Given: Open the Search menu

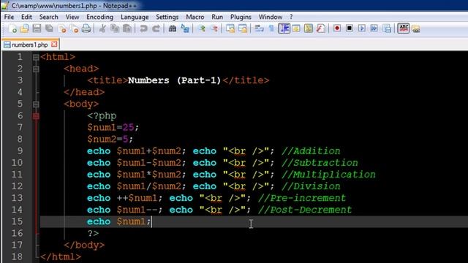Looking at the screenshot, I should pos(49,17).
